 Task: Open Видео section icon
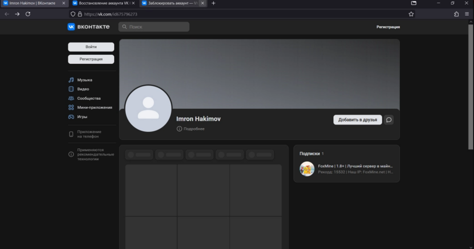coord(71,89)
